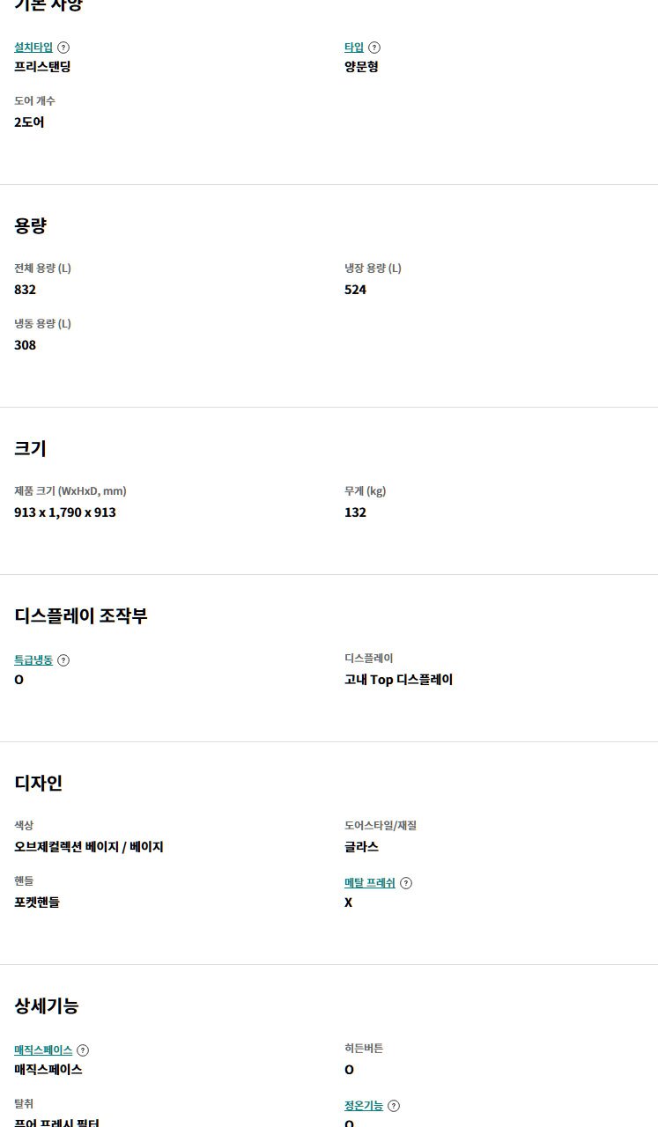Follow the 특급냉동 link

pos(33,660)
